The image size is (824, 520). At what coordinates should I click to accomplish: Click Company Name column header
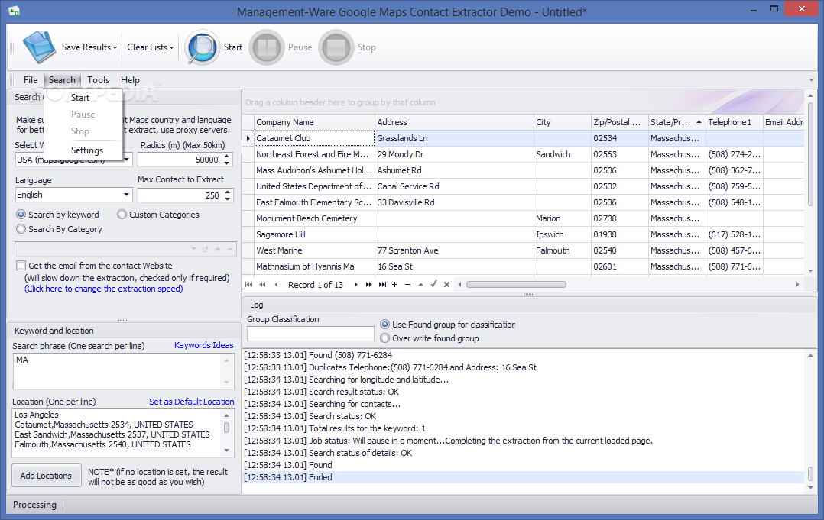(314, 122)
